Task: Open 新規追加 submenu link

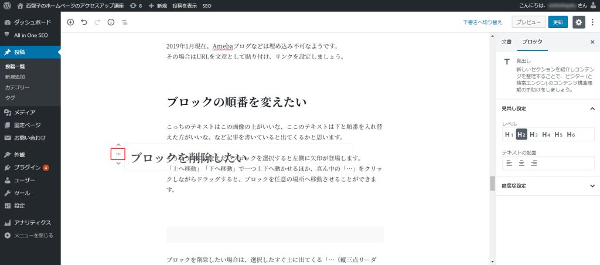Action: [15, 77]
